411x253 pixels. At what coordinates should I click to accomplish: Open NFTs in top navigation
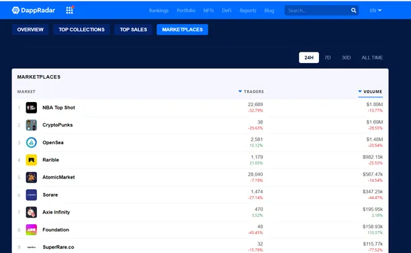click(x=208, y=11)
